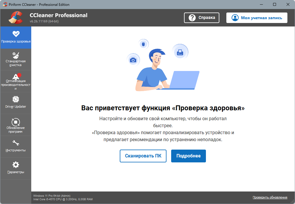Click Intel Core i5-4570 CPU status text
Image resolution: width=295 pixels, height=204 pixels.
[x=63, y=199]
